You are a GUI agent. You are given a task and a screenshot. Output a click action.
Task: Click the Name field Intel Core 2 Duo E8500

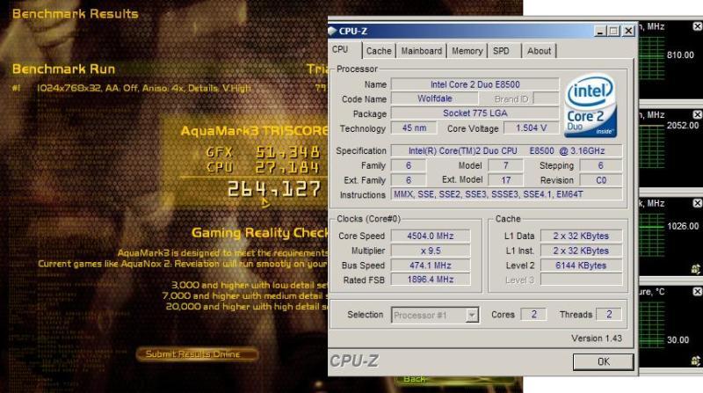pyautogui.click(x=475, y=84)
